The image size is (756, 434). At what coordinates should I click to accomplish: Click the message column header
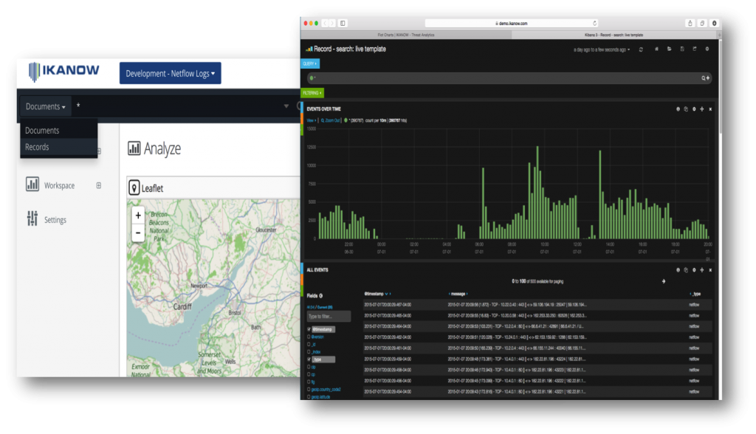458,294
